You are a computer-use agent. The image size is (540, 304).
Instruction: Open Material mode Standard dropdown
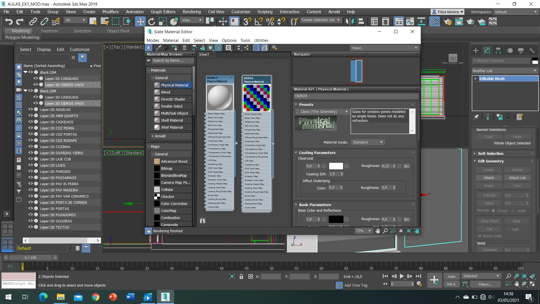click(367, 142)
